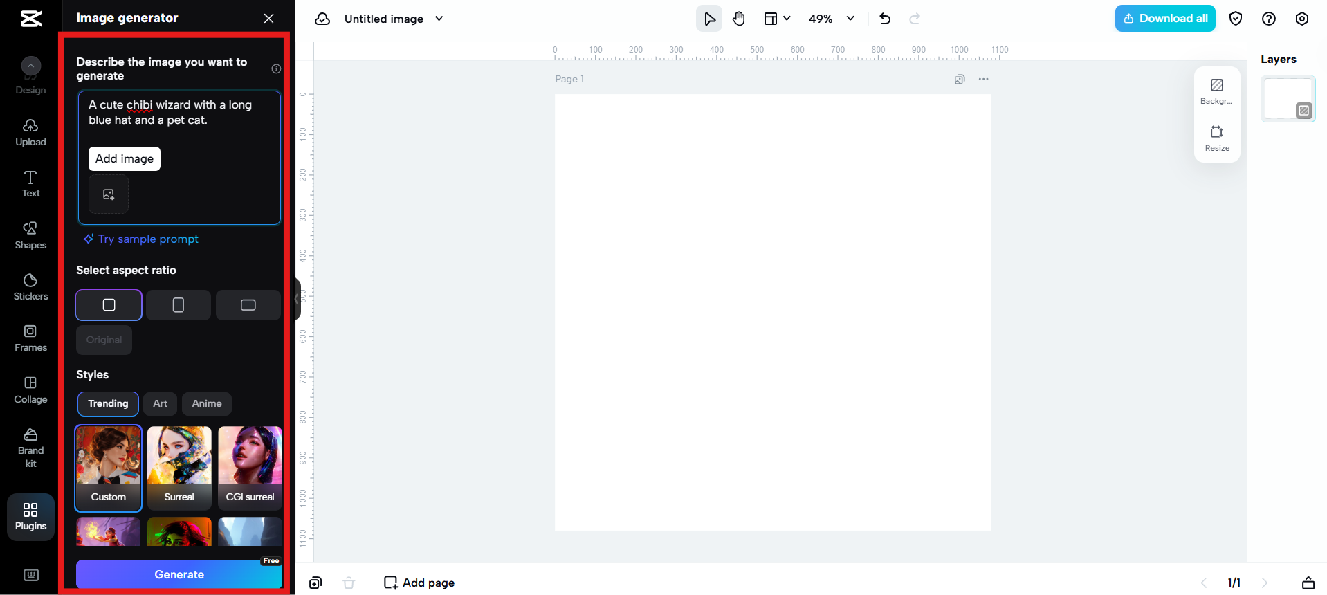This screenshot has height=595, width=1327.
Task: Click the Generate button
Action: (179, 574)
